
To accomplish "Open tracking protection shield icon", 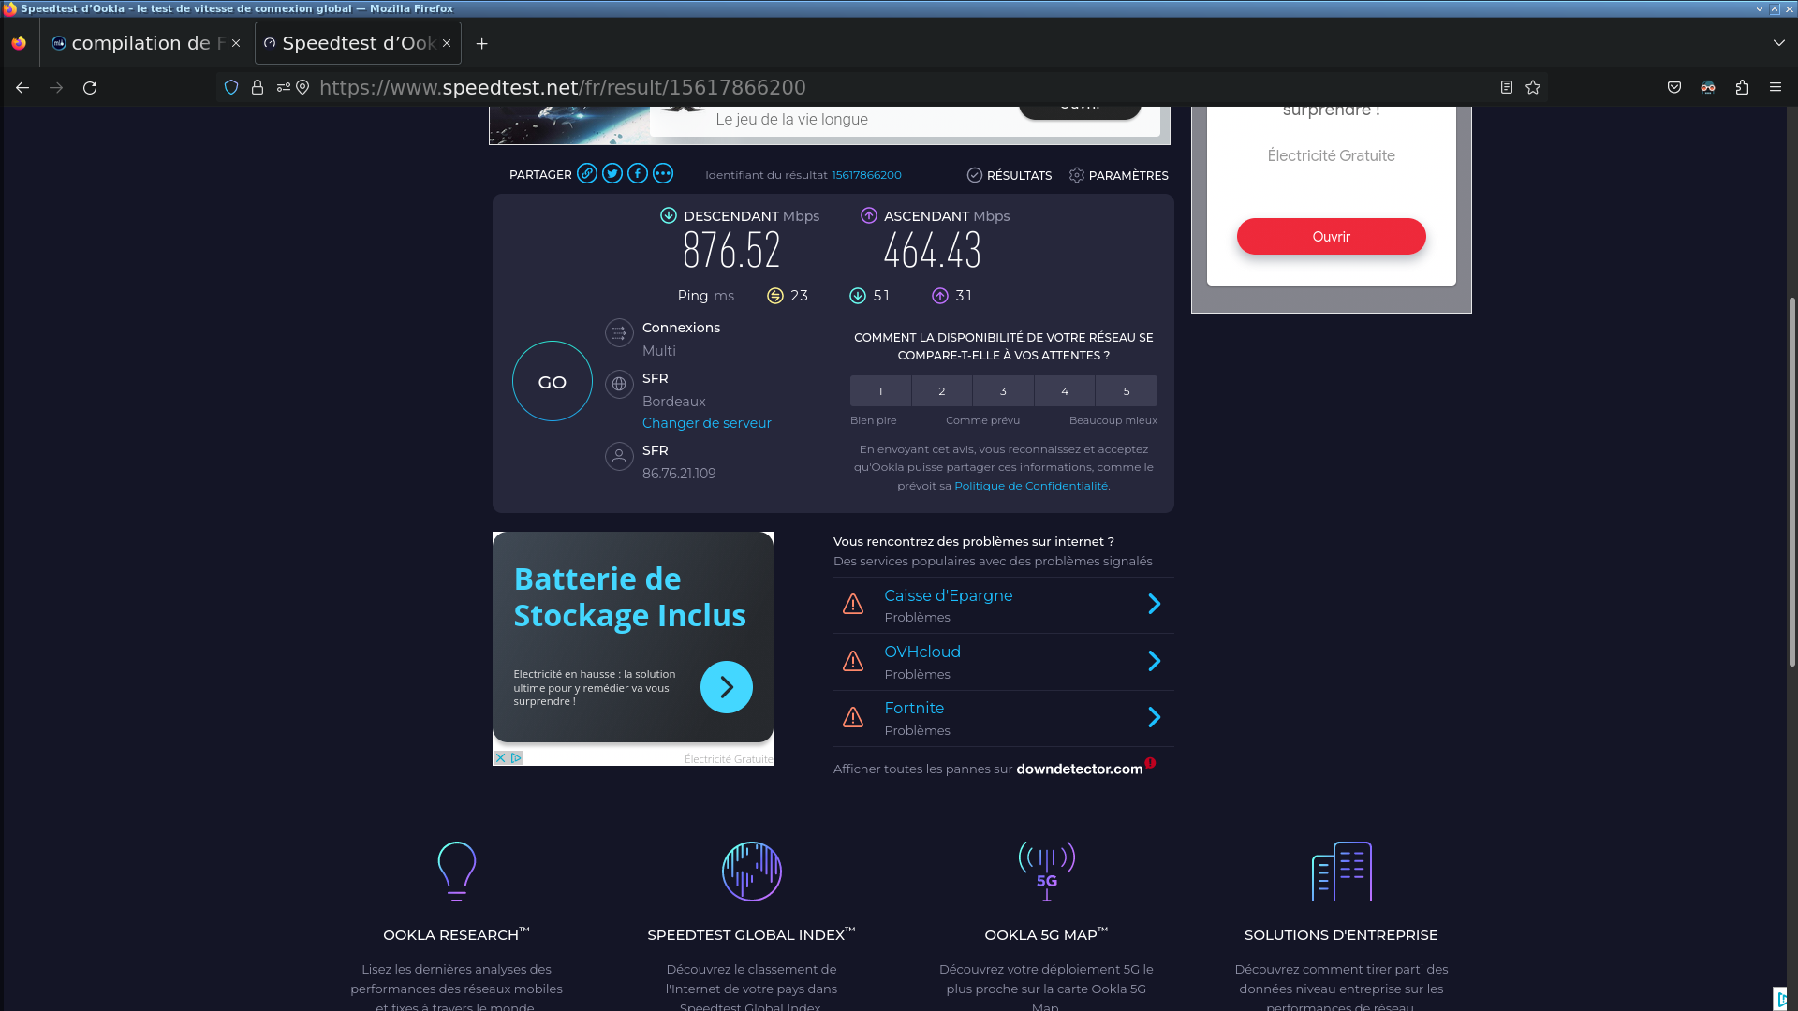I will pos(231,87).
